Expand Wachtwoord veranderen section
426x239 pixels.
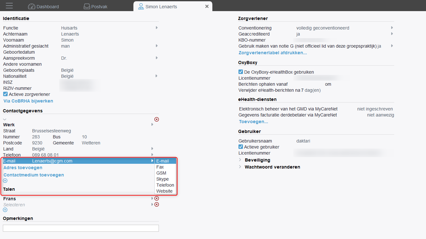pyautogui.click(x=240, y=167)
